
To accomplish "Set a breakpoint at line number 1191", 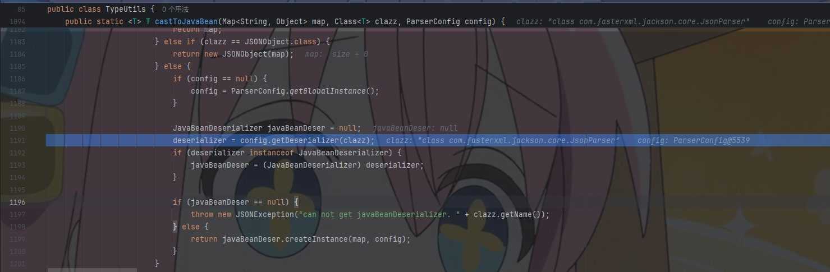I will [17, 140].
